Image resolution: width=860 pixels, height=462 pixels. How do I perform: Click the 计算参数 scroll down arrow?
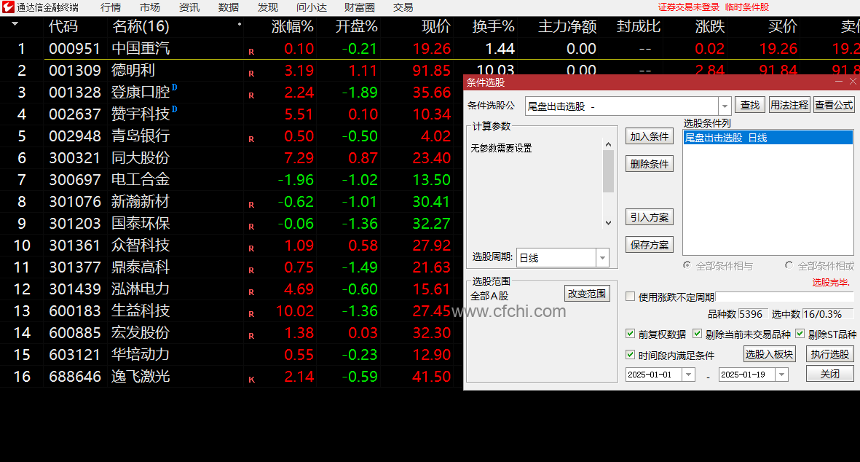click(x=608, y=223)
